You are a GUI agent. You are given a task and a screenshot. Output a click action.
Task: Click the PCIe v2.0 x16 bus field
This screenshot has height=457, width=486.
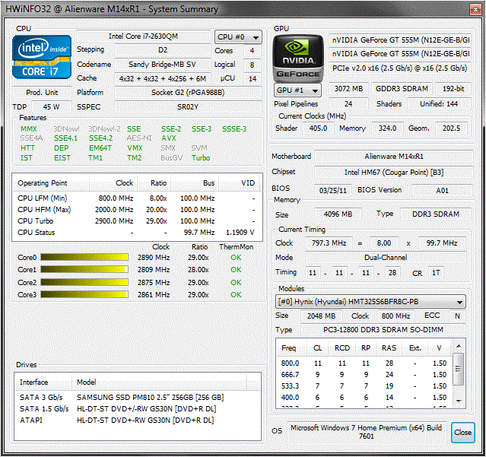click(x=400, y=68)
